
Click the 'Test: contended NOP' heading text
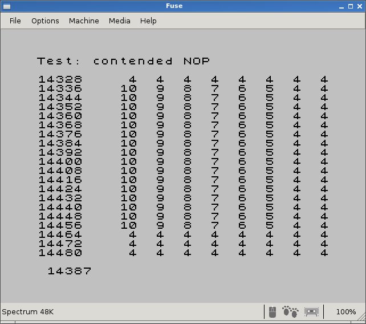(123, 61)
